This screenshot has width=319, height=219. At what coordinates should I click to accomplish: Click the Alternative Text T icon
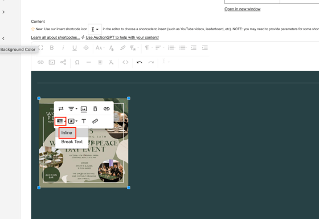point(84,121)
